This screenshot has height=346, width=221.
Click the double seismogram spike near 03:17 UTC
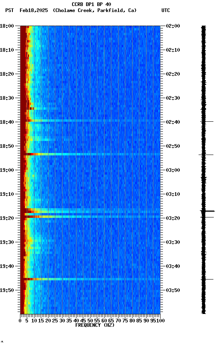coord(207,211)
